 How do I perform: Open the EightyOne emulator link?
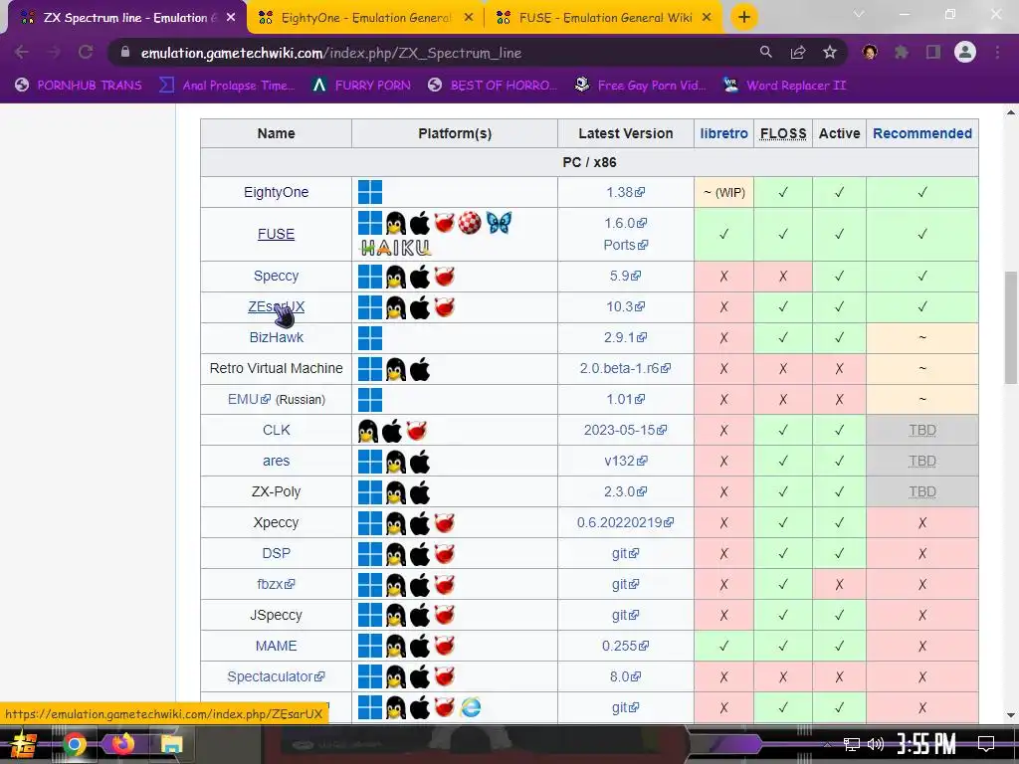click(277, 192)
